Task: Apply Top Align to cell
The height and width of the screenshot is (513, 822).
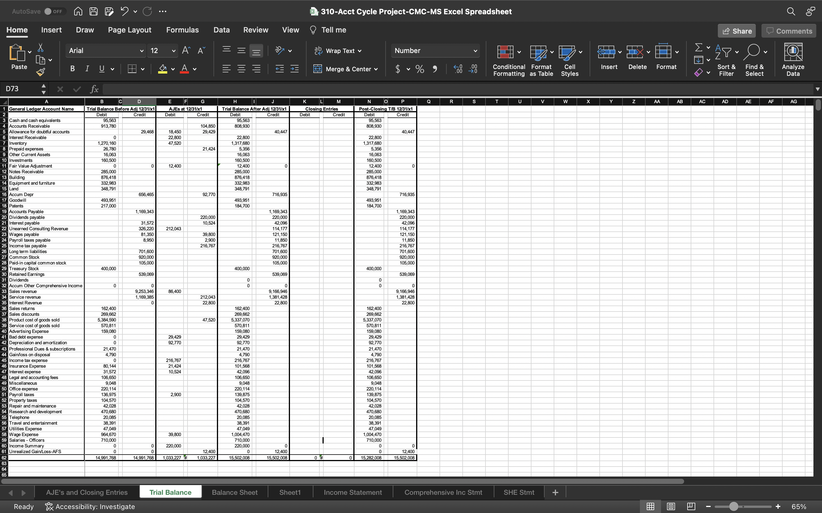Action: [x=227, y=50]
